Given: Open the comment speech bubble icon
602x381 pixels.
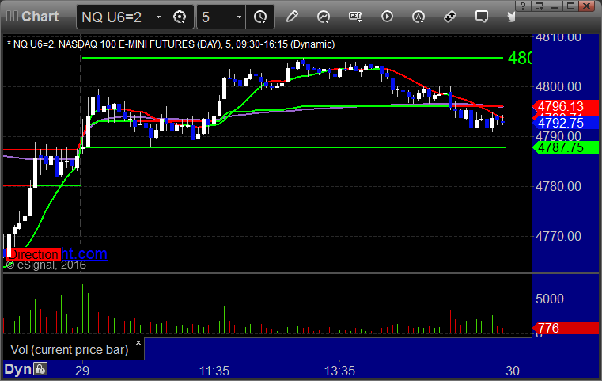Looking at the screenshot, I should click(482, 17).
